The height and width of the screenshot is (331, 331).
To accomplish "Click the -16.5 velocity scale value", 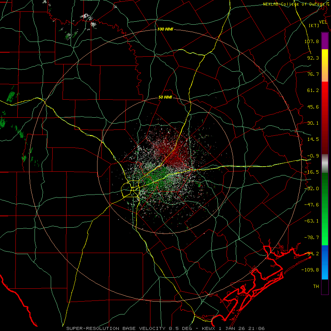I will [x=312, y=172].
